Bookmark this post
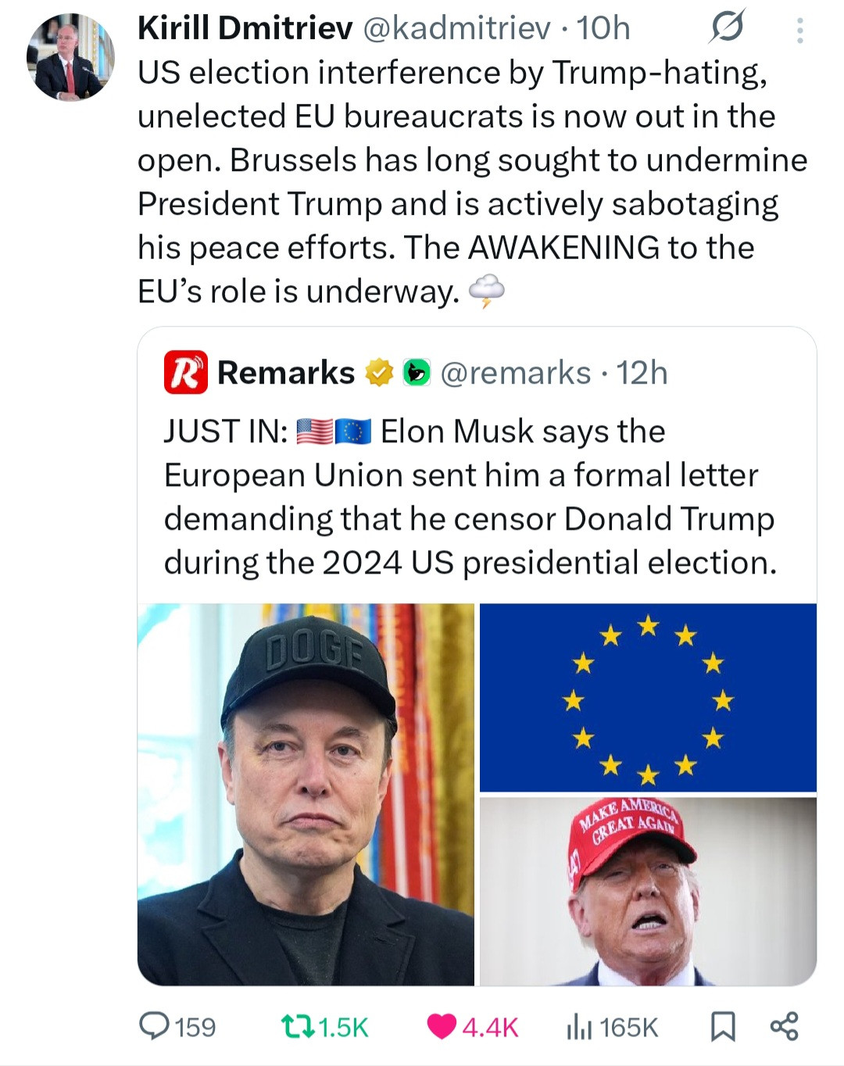 pos(723,1026)
